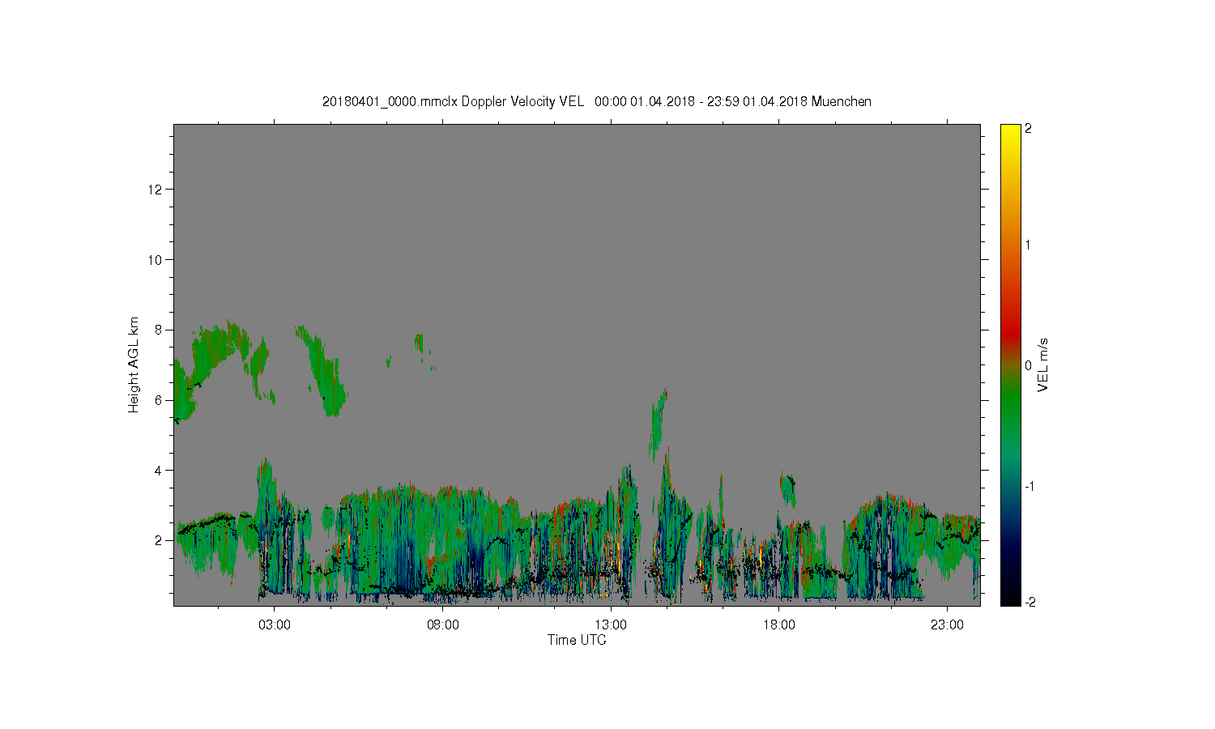Screen dimensions: 1215x729
Task: Click the 'VEL m/s' colorbar label
Action: click(1043, 365)
